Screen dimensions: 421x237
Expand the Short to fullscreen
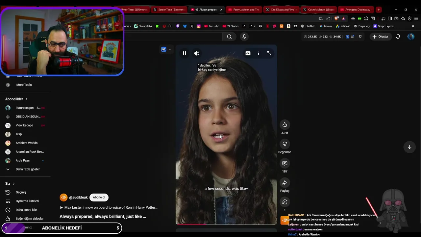point(269,53)
